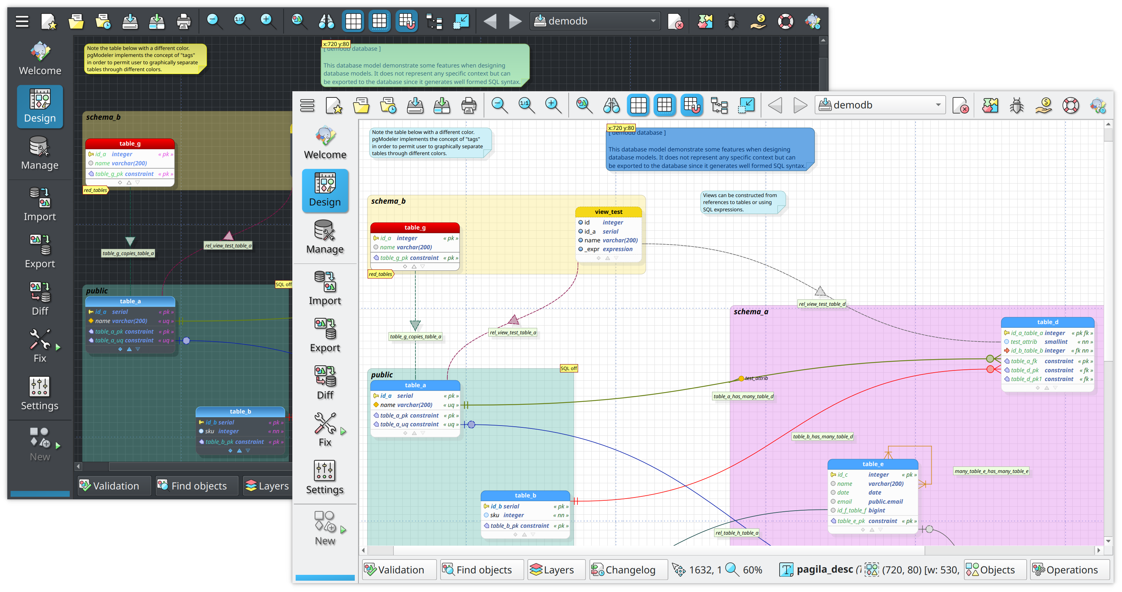1122x592 pixels.
Task: Report bug icon in light window toolbar
Action: tap(1017, 105)
